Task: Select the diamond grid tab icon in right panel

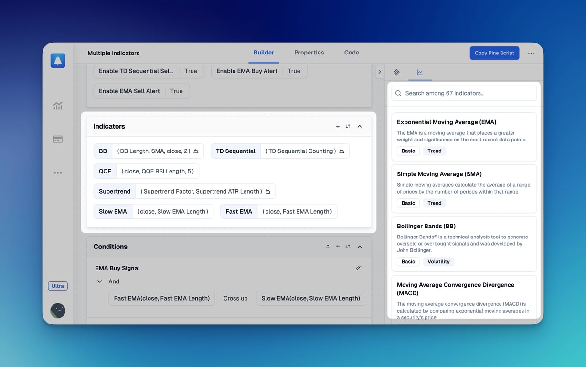Action: [x=396, y=72]
